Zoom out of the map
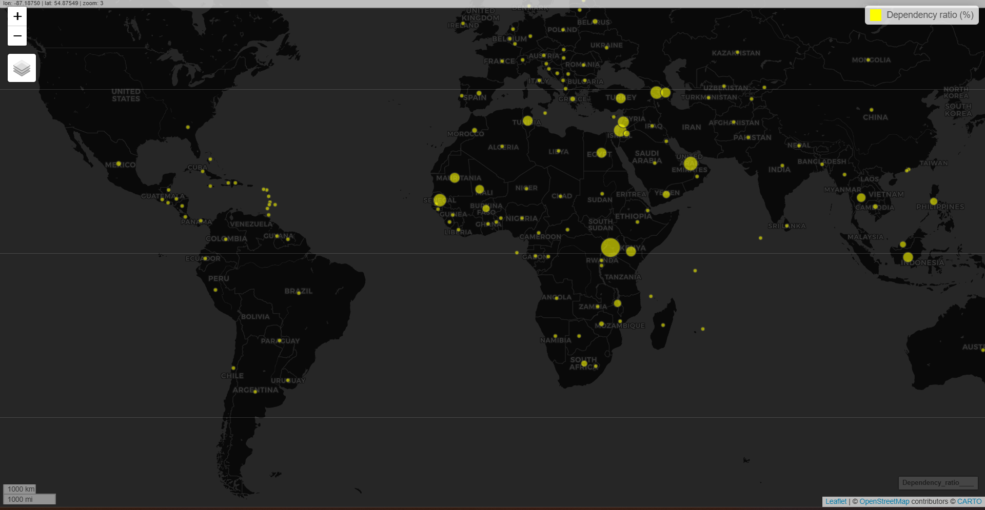 click(17, 36)
